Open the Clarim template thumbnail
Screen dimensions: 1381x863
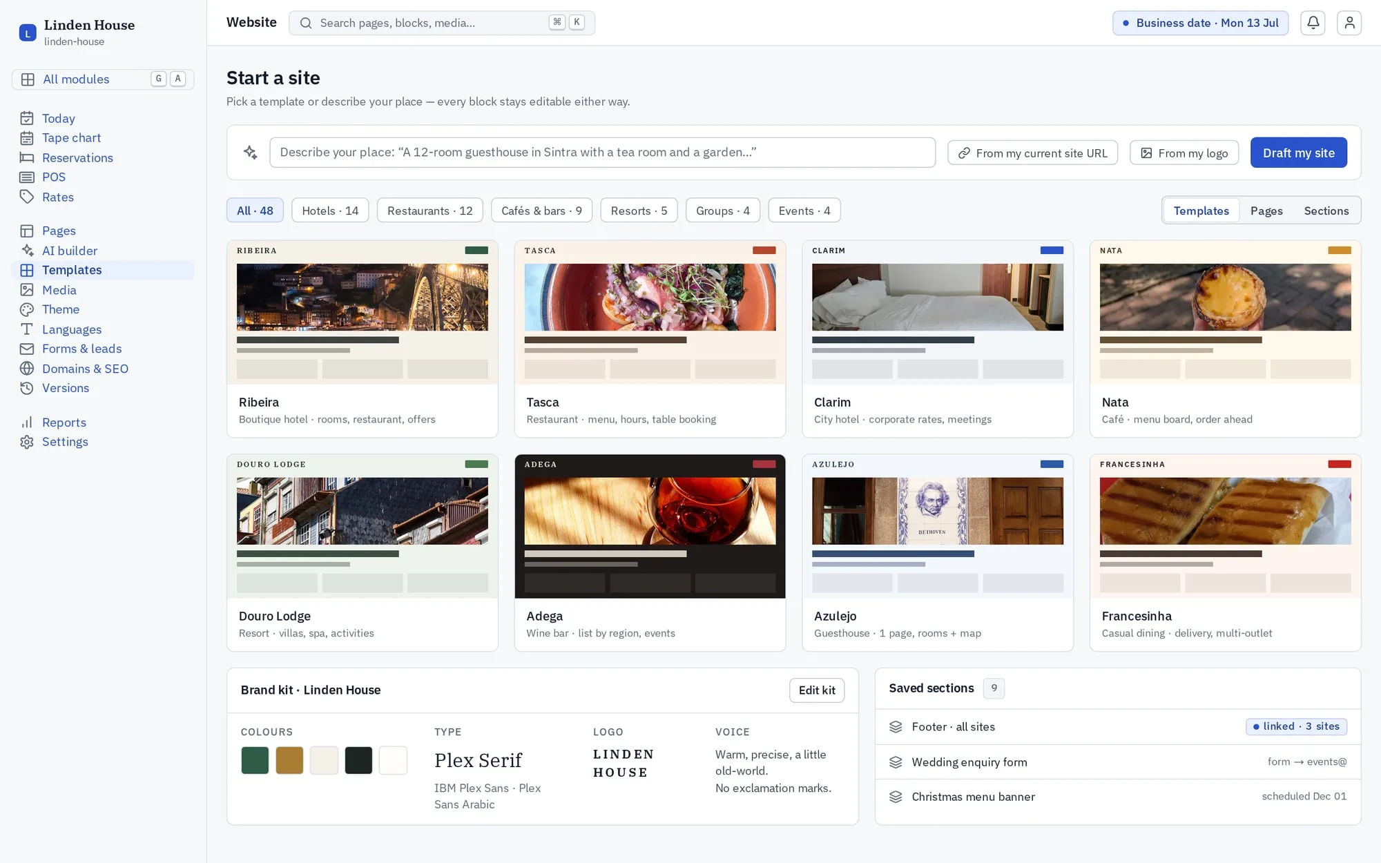[x=938, y=312]
